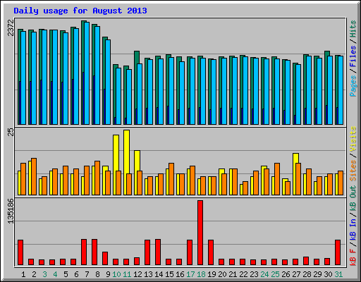Click the y-axis value 25
The image size is (361, 282).
pos(11,133)
